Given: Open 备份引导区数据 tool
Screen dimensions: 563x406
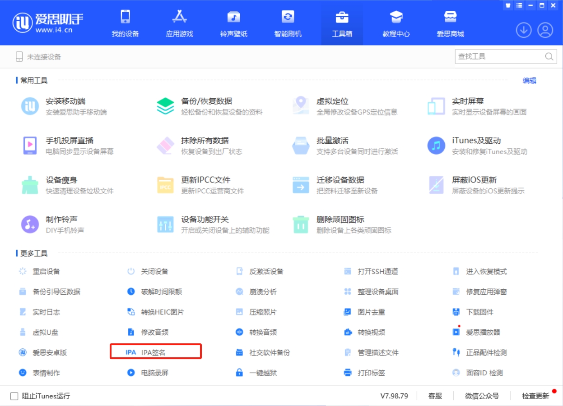Looking at the screenshot, I should point(49,292).
